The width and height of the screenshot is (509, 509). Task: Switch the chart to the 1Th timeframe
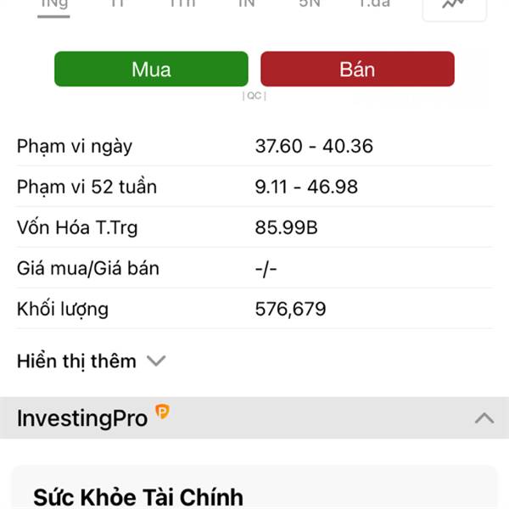pos(182,4)
